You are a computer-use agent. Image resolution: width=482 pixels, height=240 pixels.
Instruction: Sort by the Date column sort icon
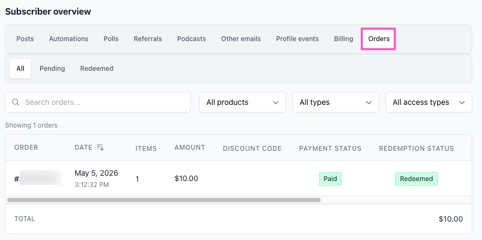point(100,148)
